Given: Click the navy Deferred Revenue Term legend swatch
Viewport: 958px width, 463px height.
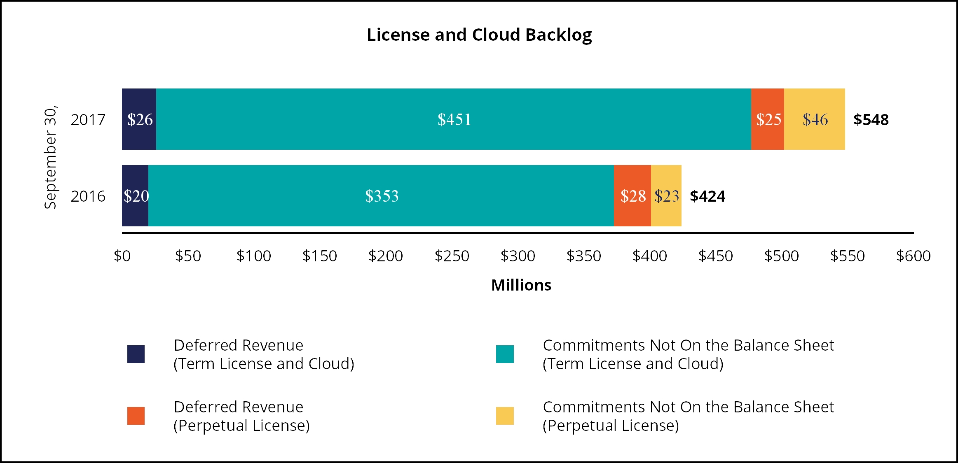Looking at the screenshot, I should coord(136,354).
